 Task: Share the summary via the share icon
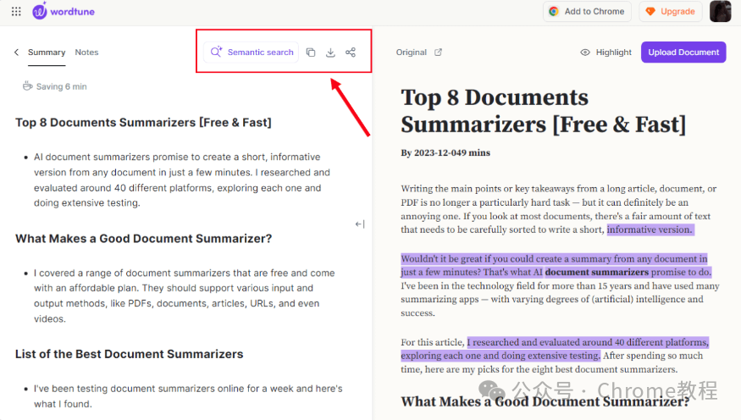tap(351, 52)
